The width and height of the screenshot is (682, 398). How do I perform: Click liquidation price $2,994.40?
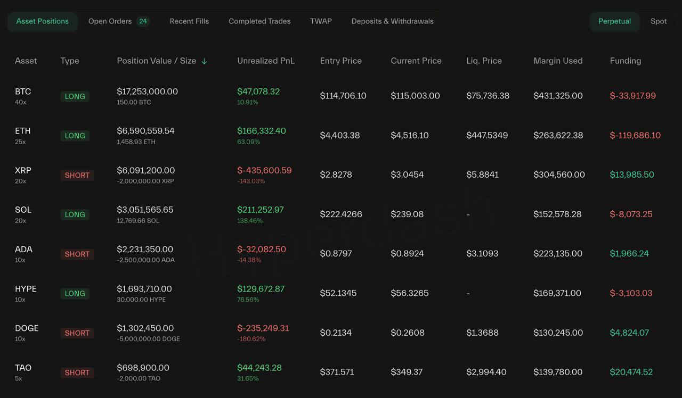coord(486,372)
